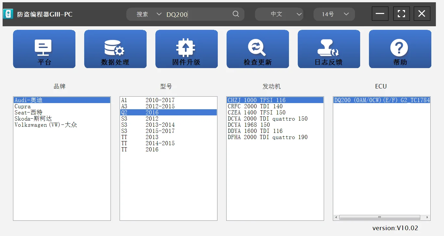Minimize the application window

pyautogui.click(x=380, y=14)
